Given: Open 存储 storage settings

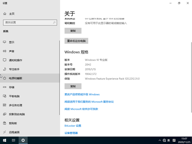Looking at the screenshot, I should coord(11,87).
